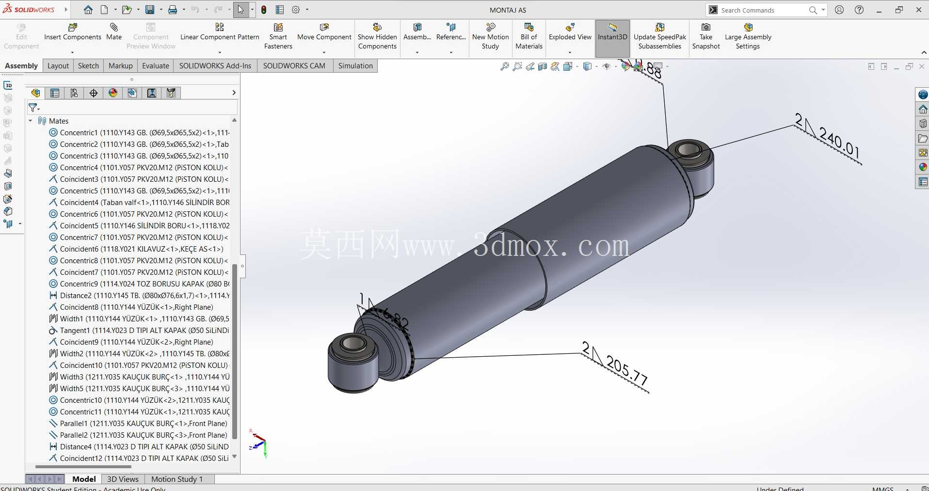Activate the Mate tool

[x=114, y=32]
